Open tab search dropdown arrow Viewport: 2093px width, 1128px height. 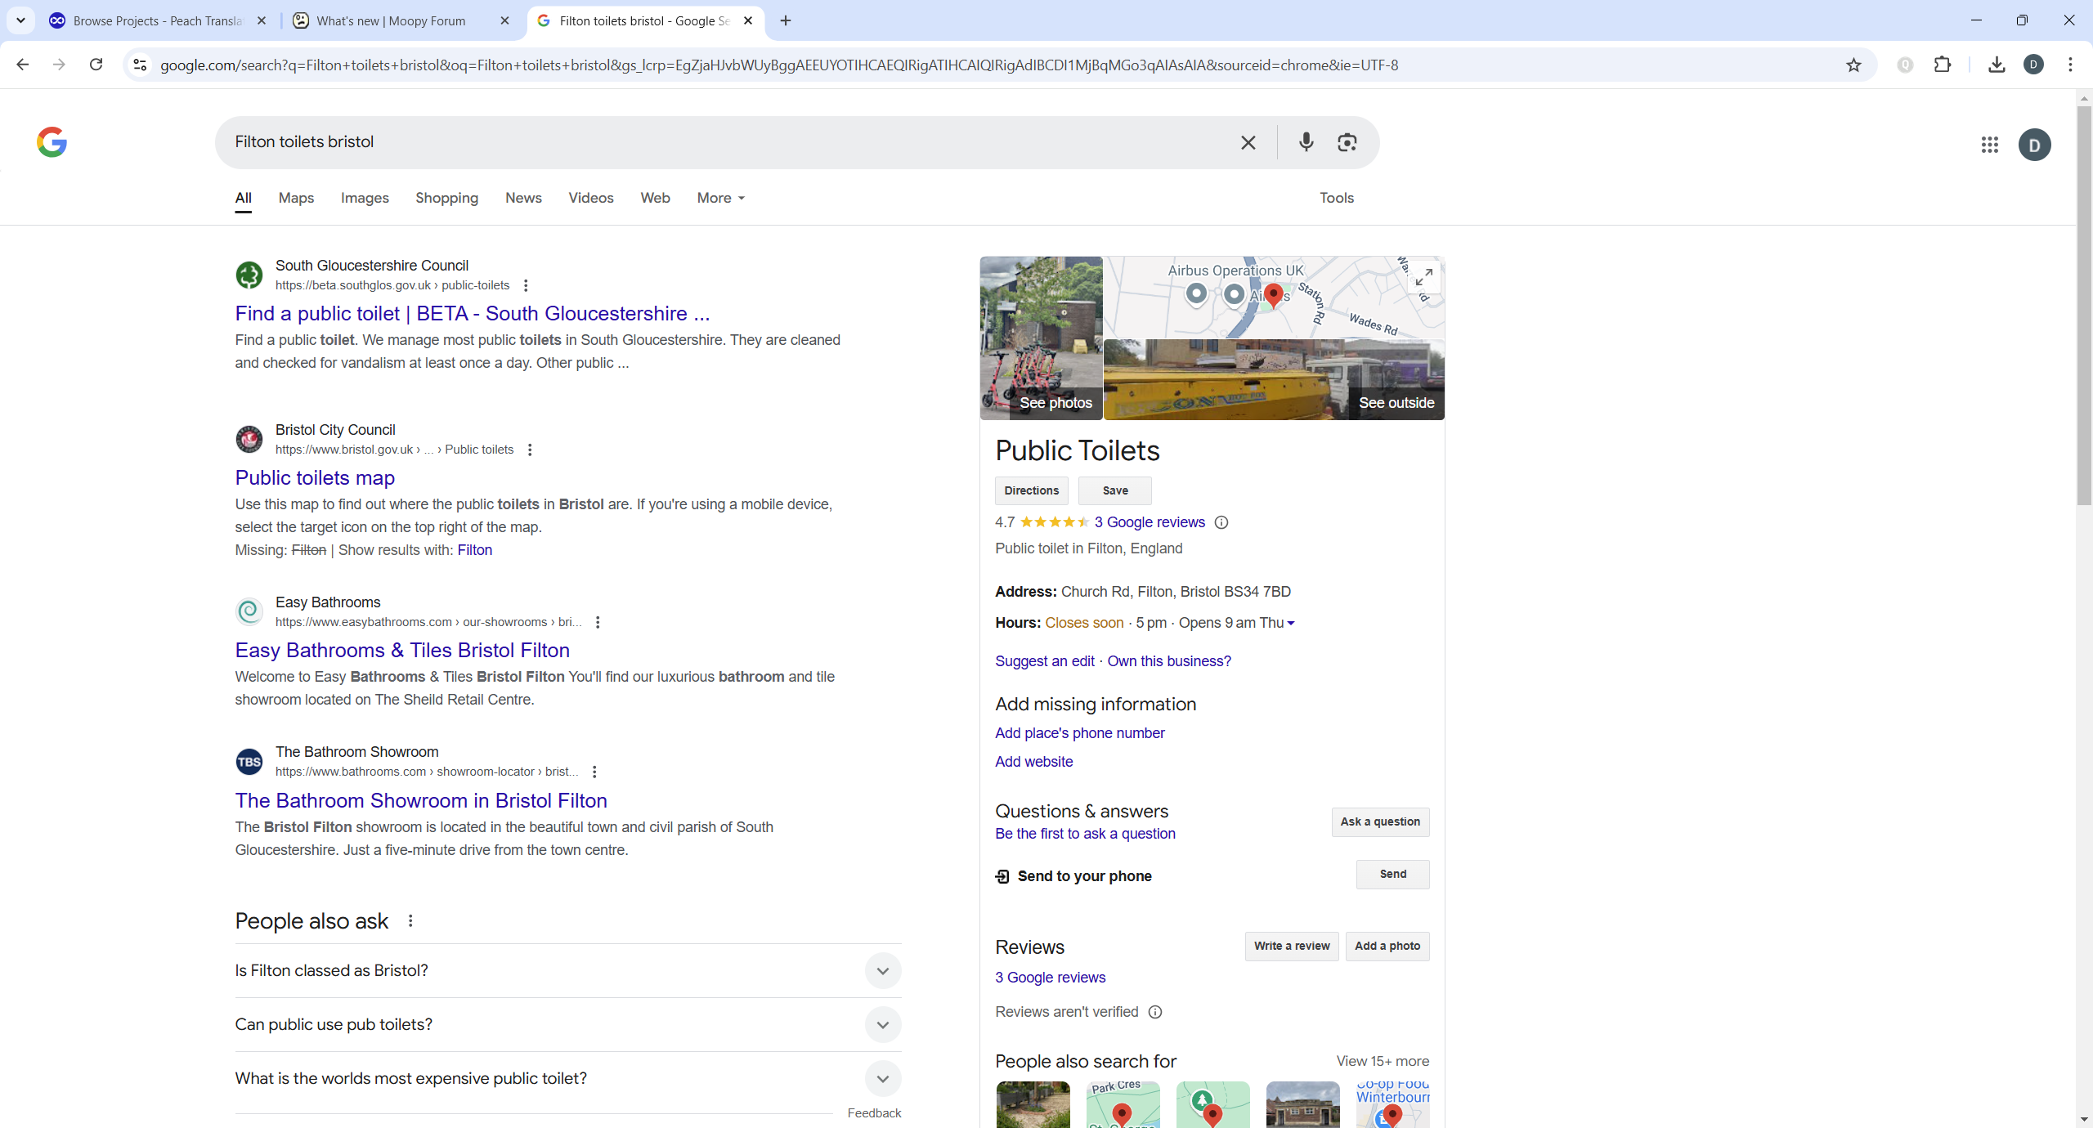pyautogui.click(x=20, y=20)
